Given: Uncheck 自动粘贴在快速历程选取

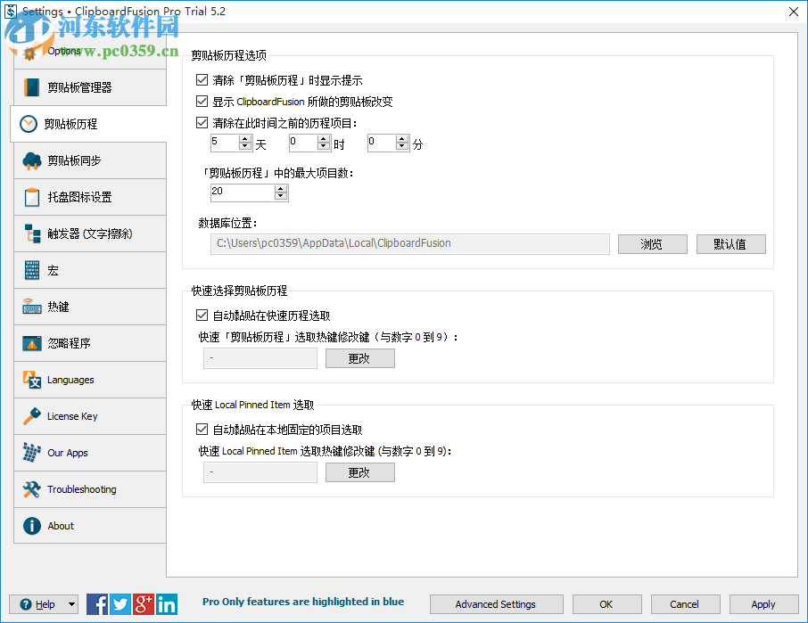Looking at the screenshot, I should (x=201, y=315).
